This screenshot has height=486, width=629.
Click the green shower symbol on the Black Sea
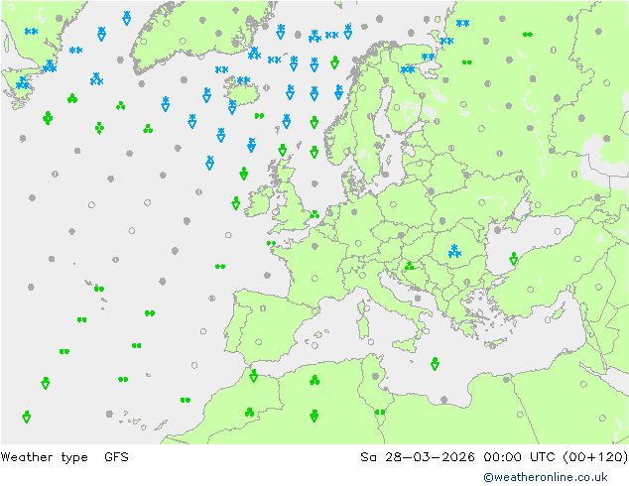pyautogui.click(x=514, y=259)
